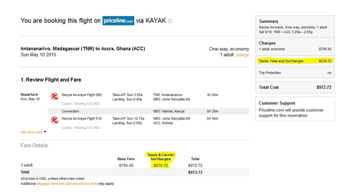Image resolution: width=338 pixels, height=193 pixels.
Task: Click the Taxes & Carrier Surcharges column header
Action: point(161,157)
